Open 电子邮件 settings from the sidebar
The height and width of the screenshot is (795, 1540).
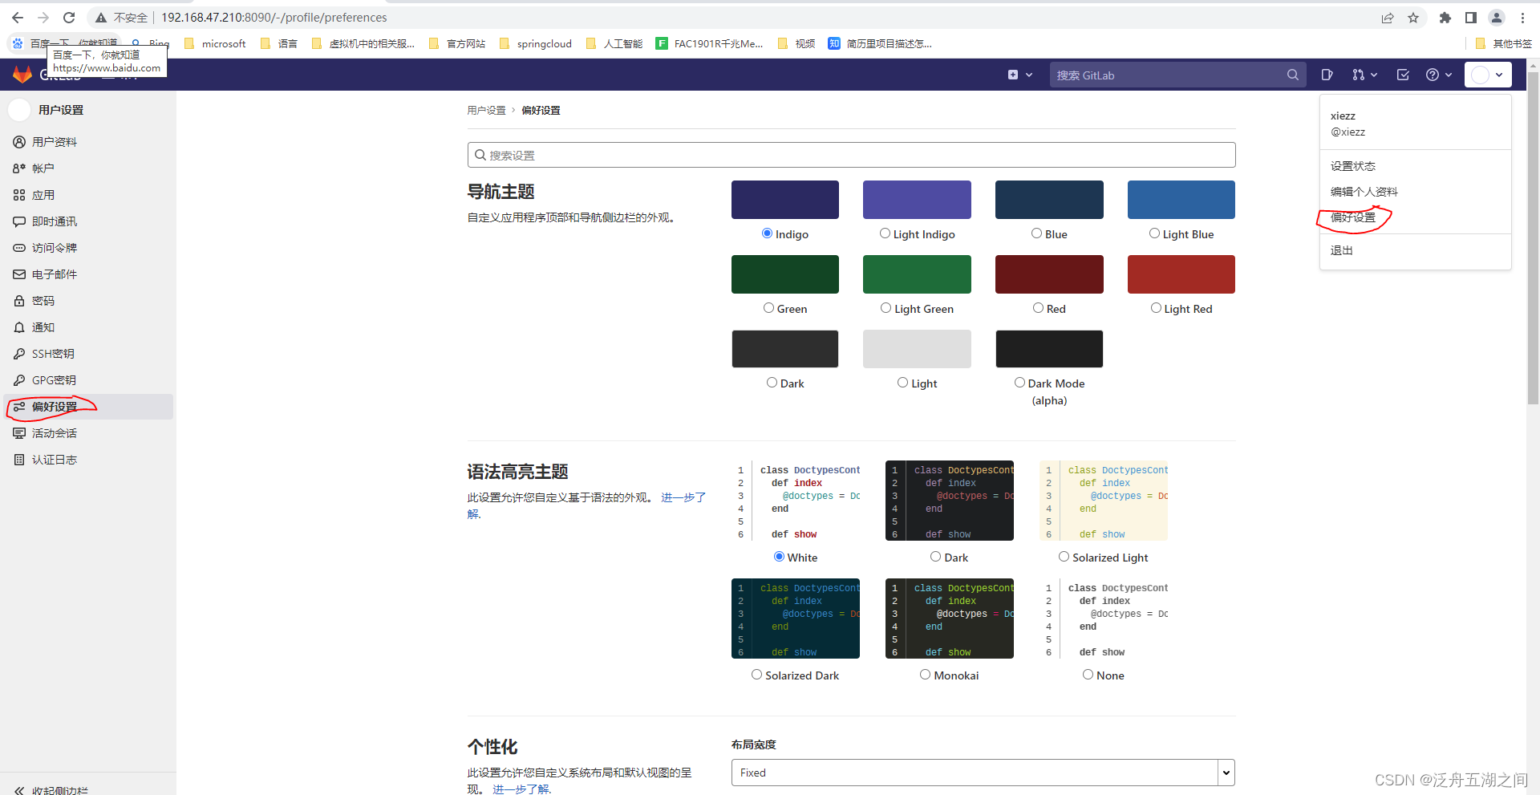53,274
